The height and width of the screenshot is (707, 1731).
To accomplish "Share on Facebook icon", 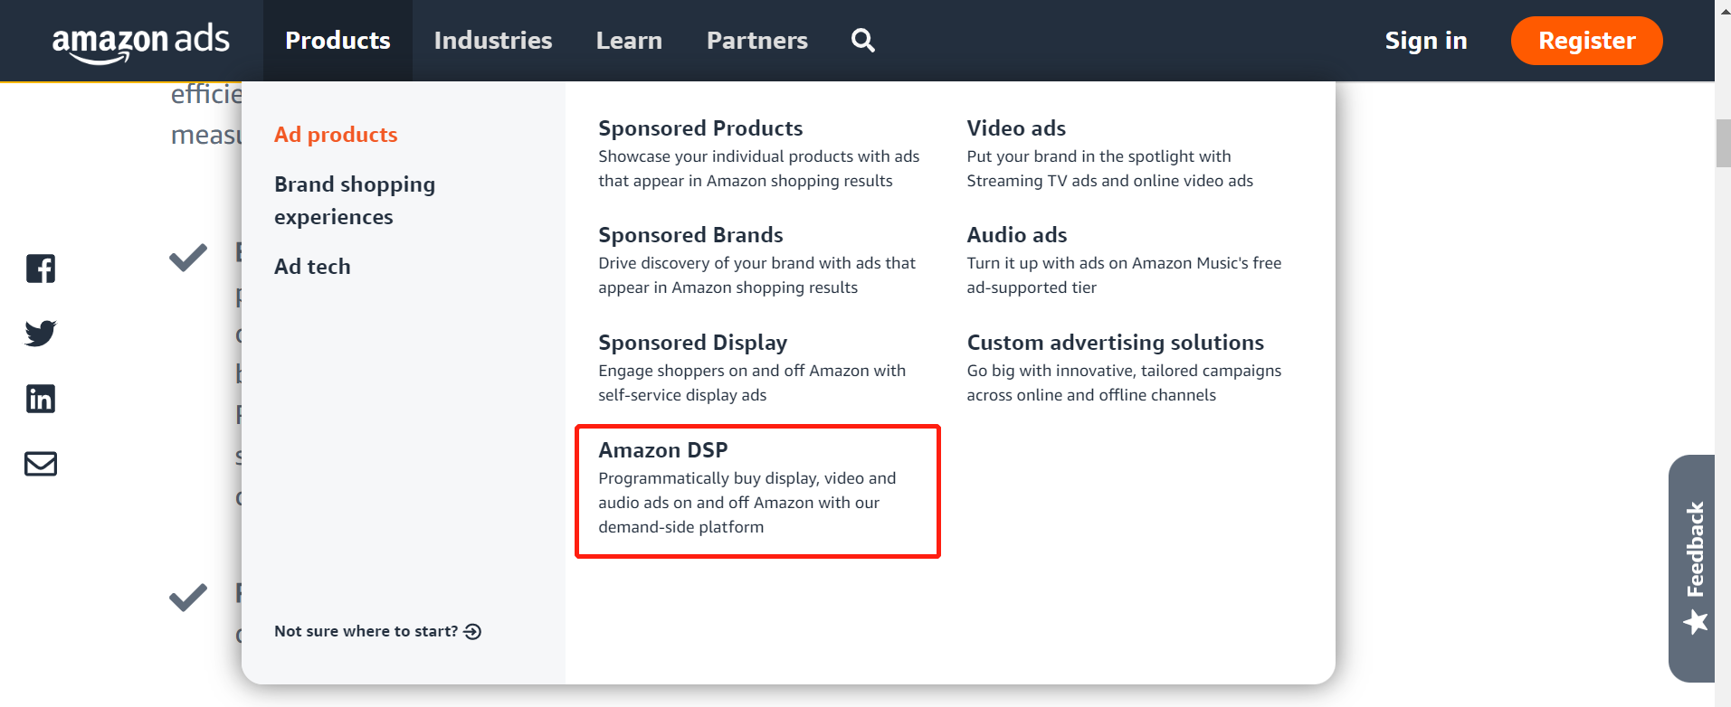I will point(41,269).
